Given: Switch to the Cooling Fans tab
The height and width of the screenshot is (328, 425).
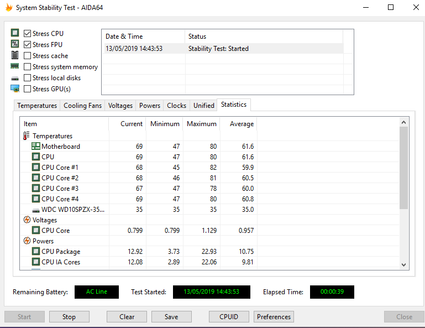Looking at the screenshot, I should (x=83, y=106).
